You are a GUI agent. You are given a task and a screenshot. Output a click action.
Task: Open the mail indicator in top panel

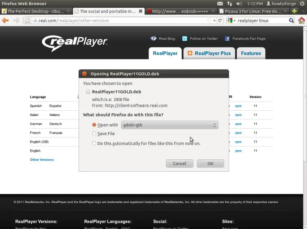point(220,3)
